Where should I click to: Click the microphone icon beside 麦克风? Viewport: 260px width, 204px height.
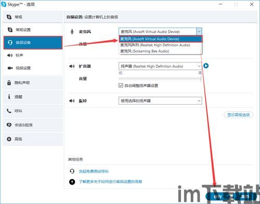pyautogui.click(x=72, y=32)
